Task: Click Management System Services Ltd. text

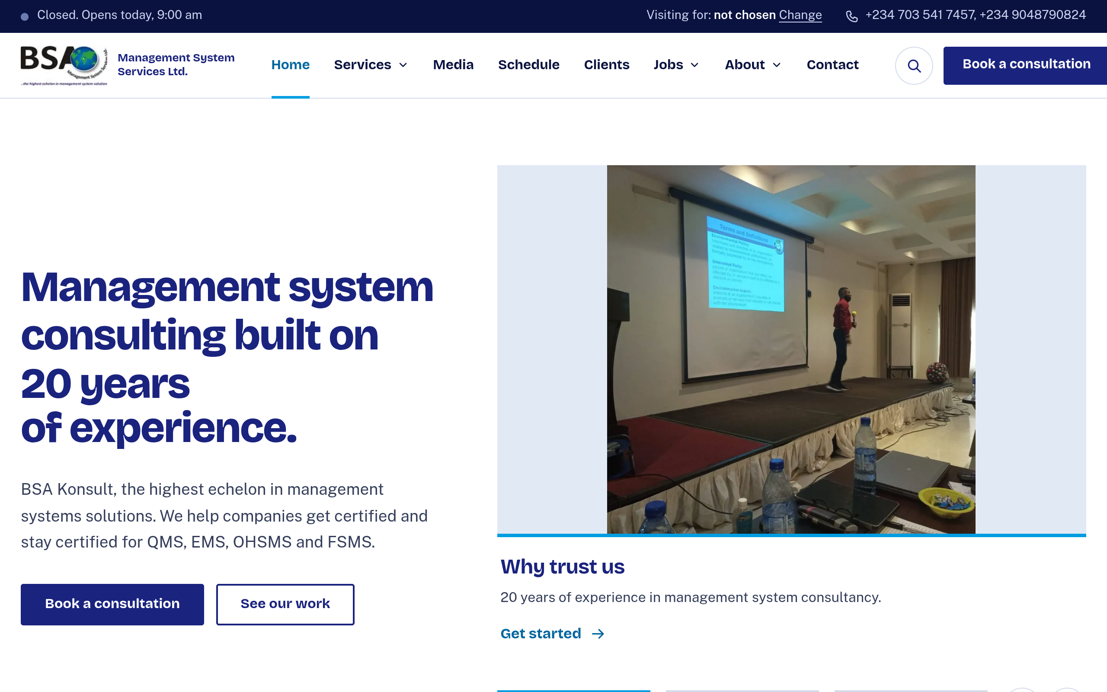Action: coord(176,64)
